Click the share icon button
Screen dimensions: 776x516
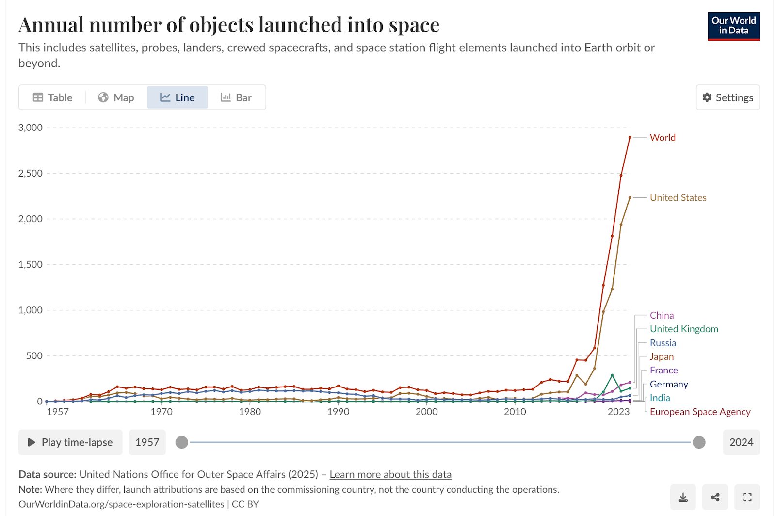pyautogui.click(x=715, y=497)
